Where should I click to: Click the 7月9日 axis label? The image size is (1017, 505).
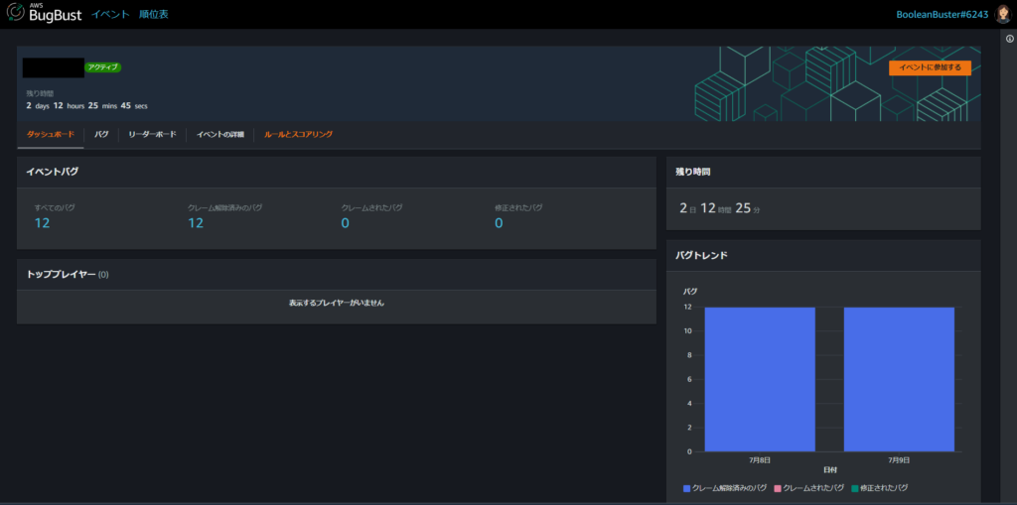pyautogui.click(x=899, y=459)
